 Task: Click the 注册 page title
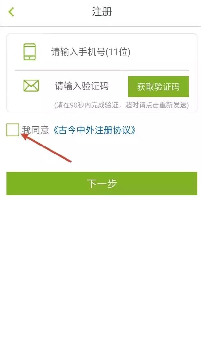click(x=102, y=12)
